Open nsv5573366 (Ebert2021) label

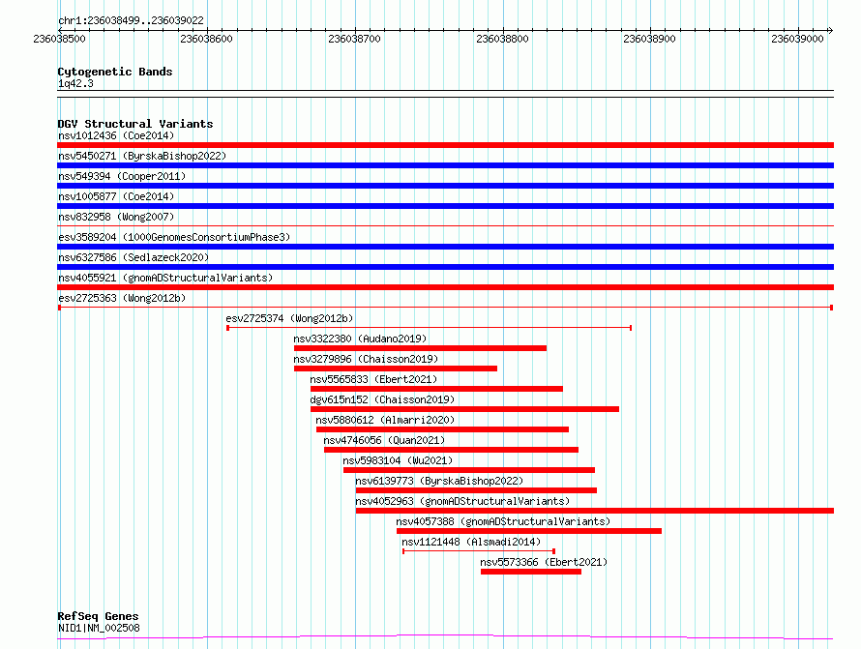544,562
